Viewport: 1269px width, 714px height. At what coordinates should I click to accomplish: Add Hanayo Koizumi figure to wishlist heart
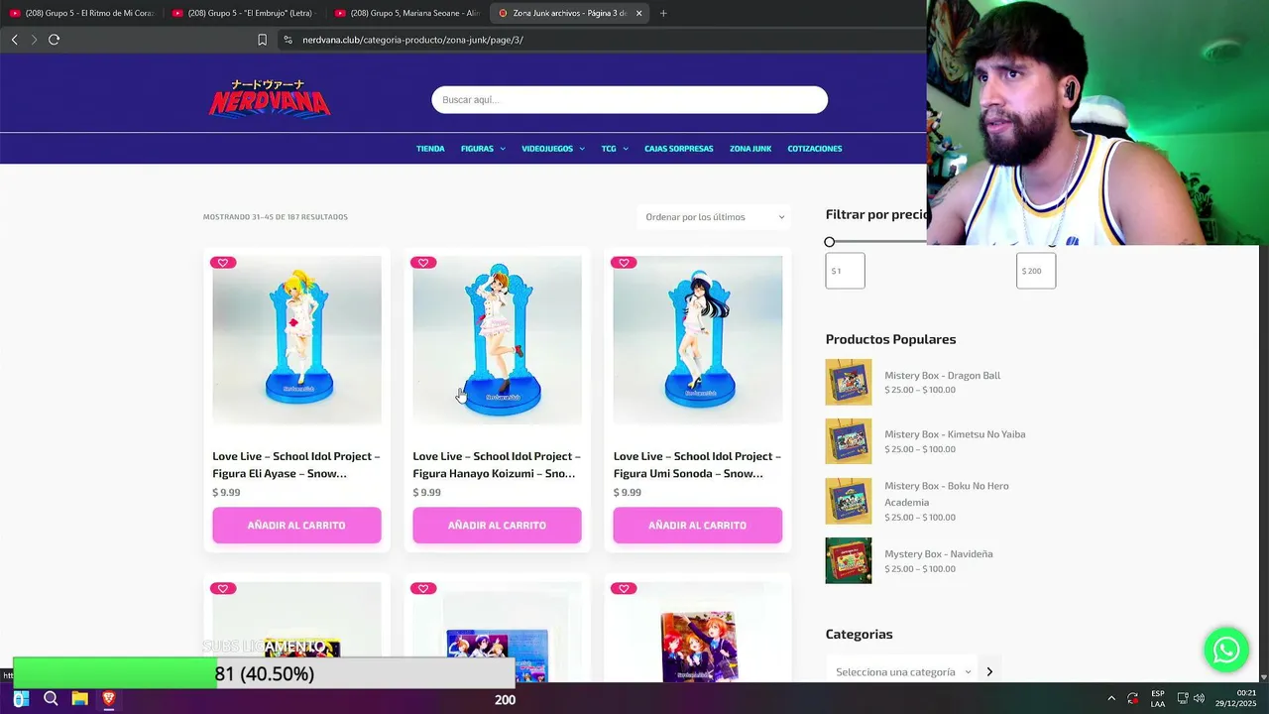coord(423,263)
